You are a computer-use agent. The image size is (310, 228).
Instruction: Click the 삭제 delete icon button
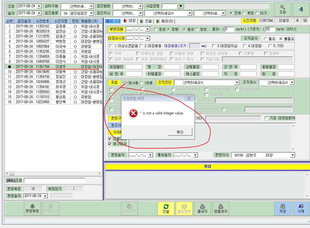click(x=301, y=209)
